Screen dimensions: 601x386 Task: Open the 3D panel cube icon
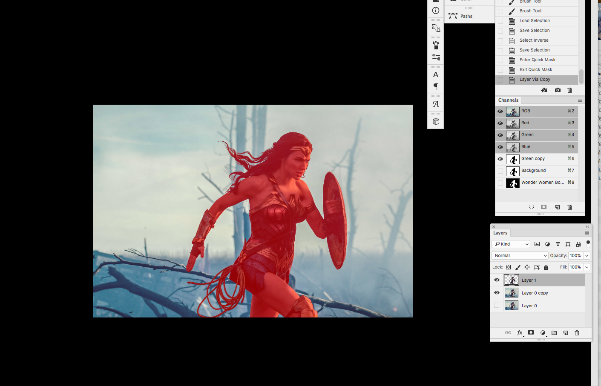[436, 122]
